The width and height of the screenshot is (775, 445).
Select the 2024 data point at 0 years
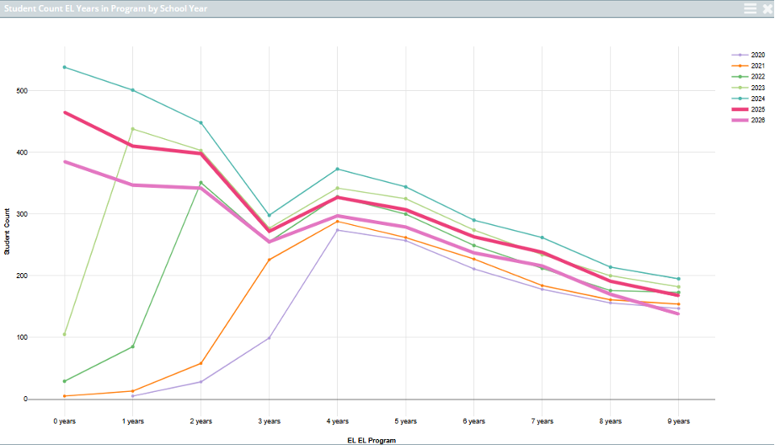[x=64, y=67]
